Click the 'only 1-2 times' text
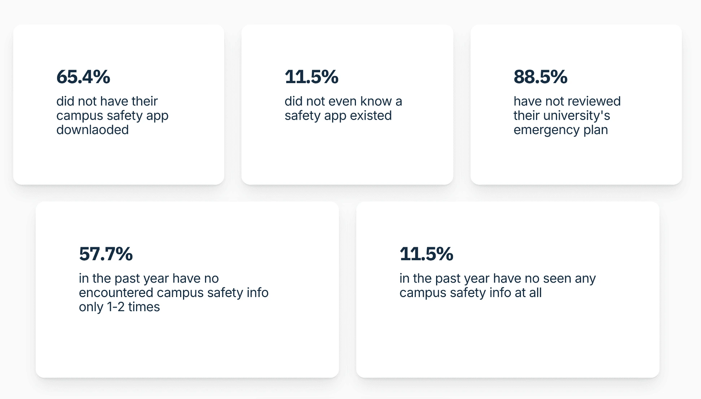701x399 pixels. 119,307
